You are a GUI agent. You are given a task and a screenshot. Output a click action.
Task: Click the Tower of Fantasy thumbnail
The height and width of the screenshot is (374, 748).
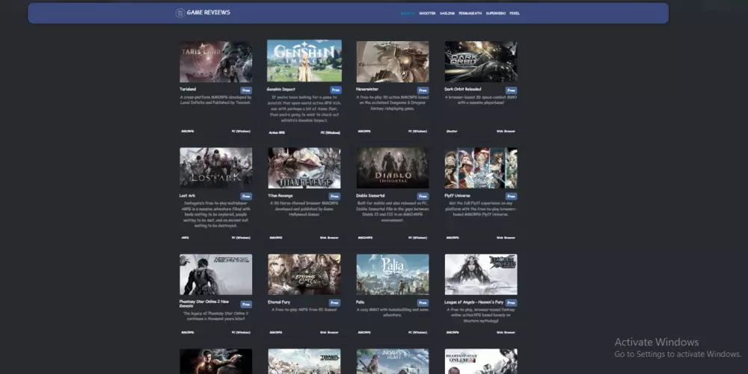[x=304, y=361]
